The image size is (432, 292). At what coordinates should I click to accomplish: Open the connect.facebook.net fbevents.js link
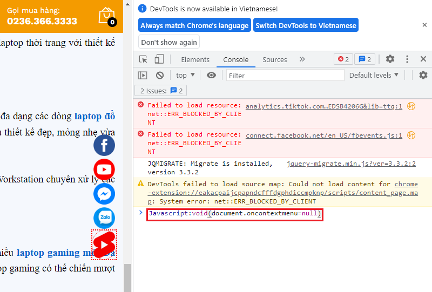tap(323, 135)
